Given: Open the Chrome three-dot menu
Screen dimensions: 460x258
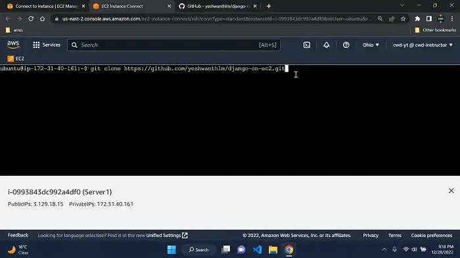Looking at the screenshot, I should (452, 19).
